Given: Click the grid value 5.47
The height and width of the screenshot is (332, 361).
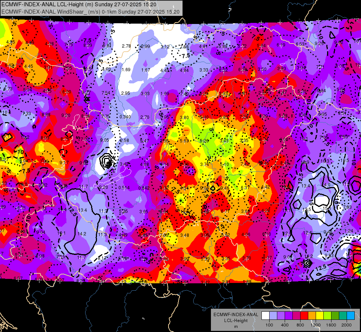Looking at the screenshot, I should click(145, 141).
